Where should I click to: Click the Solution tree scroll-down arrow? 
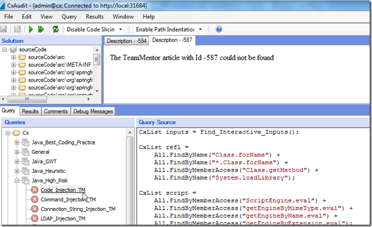(x=97, y=91)
